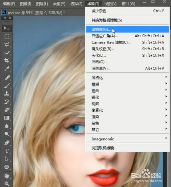This screenshot has height=187, width=171.
Task: Choose 自适应广角(A)... filter
Action: click(x=127, y=36)
